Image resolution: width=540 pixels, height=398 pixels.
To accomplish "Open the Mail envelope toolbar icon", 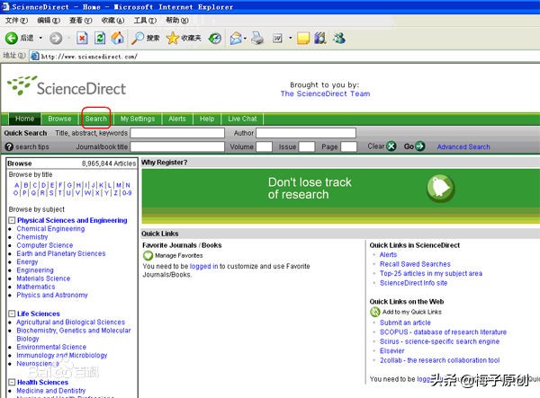I will tap(236, 38).
